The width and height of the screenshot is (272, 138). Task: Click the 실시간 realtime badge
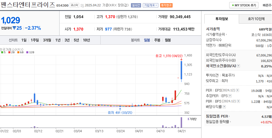point(136,5)
